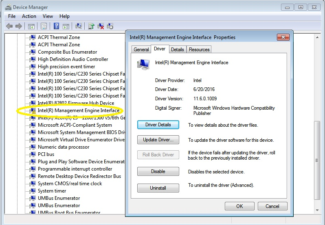Click the Driver Provider value Intel

(197, 80)
